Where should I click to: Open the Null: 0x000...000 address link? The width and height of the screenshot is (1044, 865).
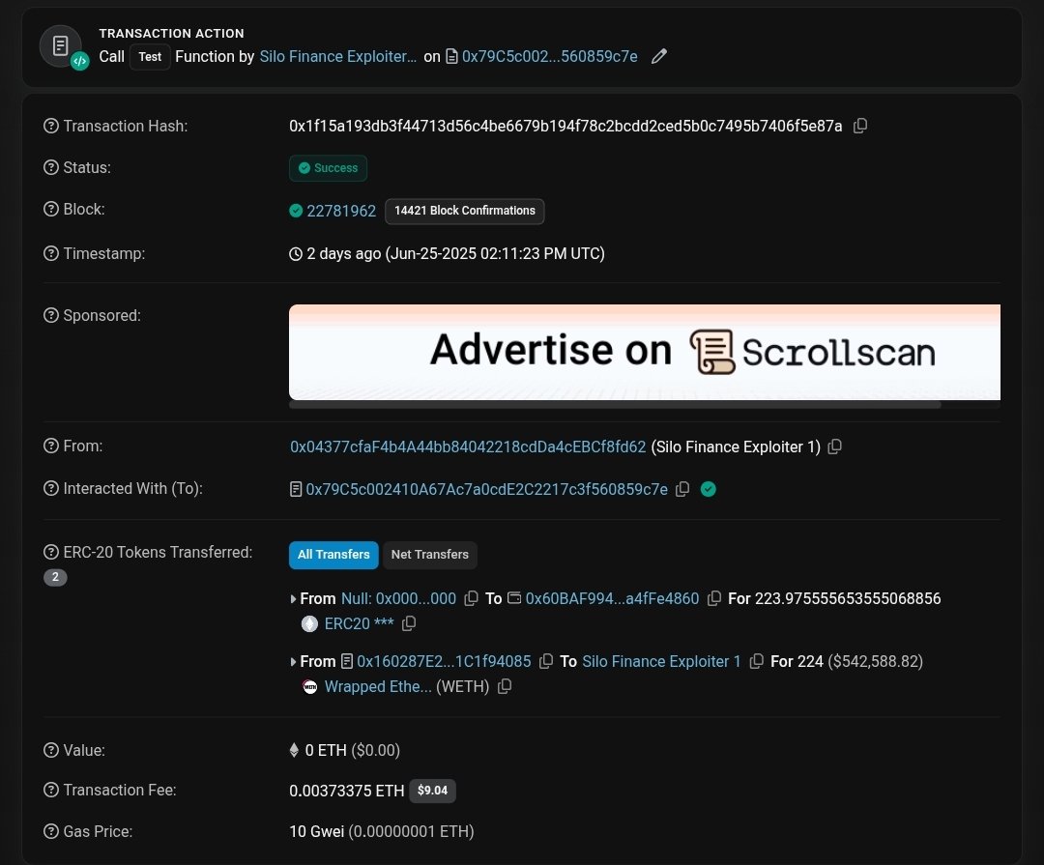pos(398,598)
